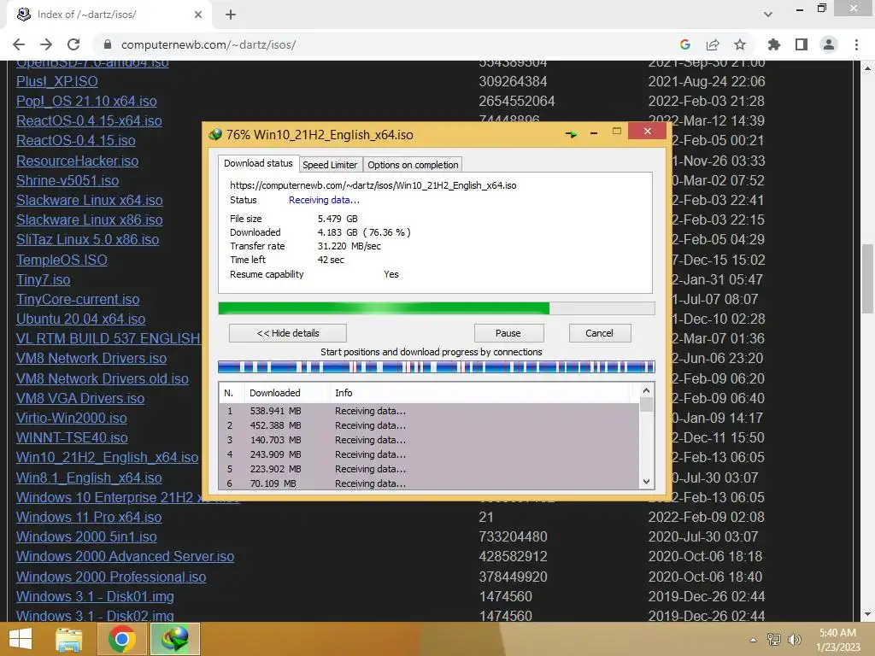
Task: Click the connections progress segment bar
Action: click(x=437, y=366)
